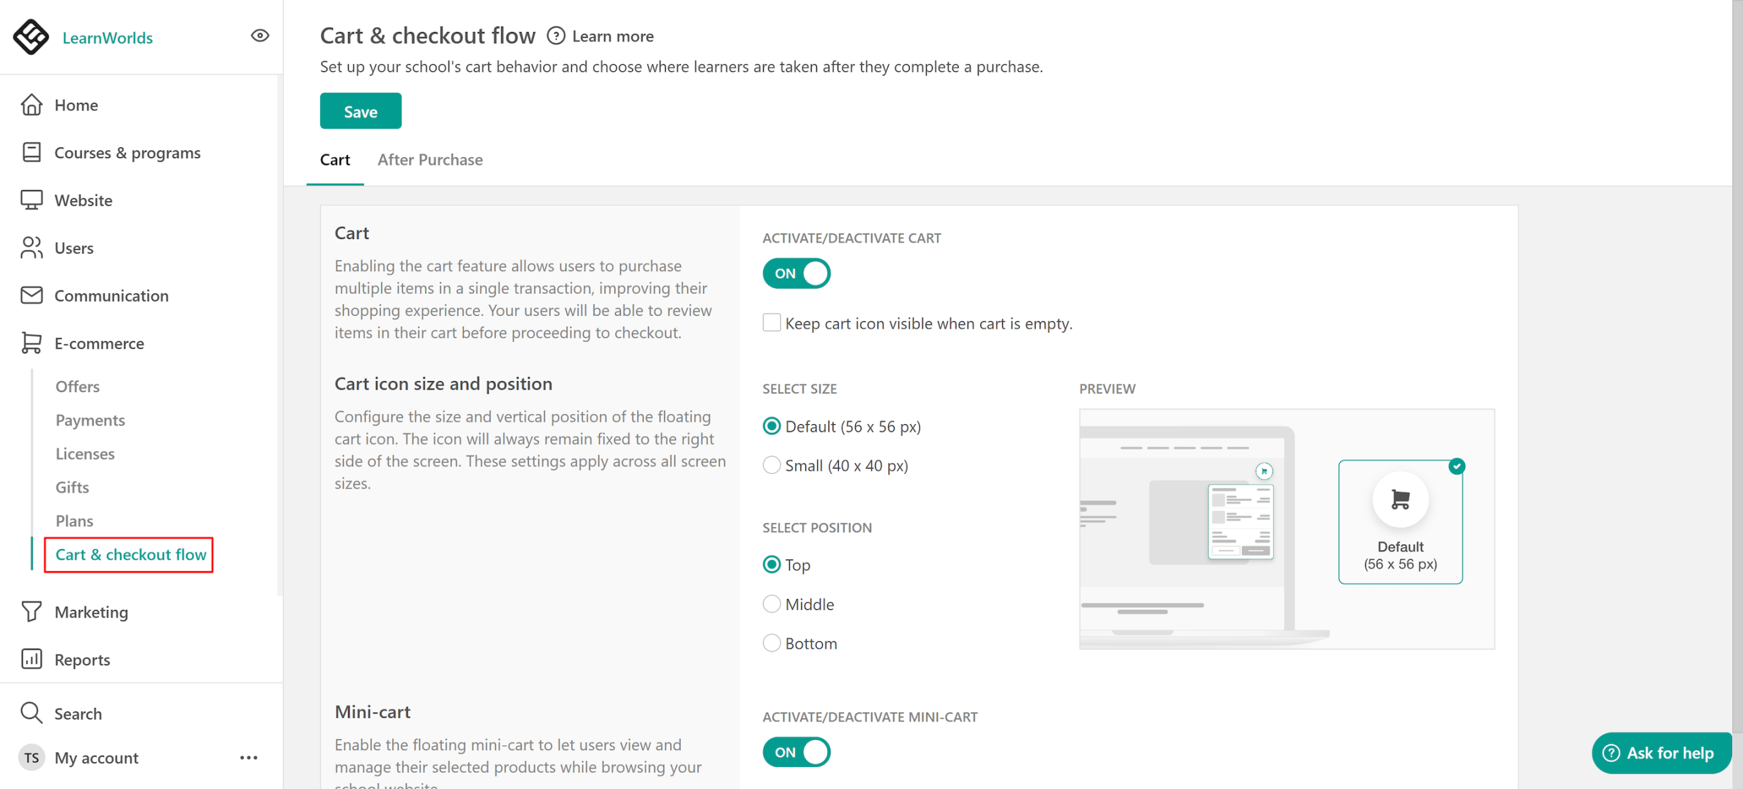
Task: Open the Marketing section
Action: point(92,611)
